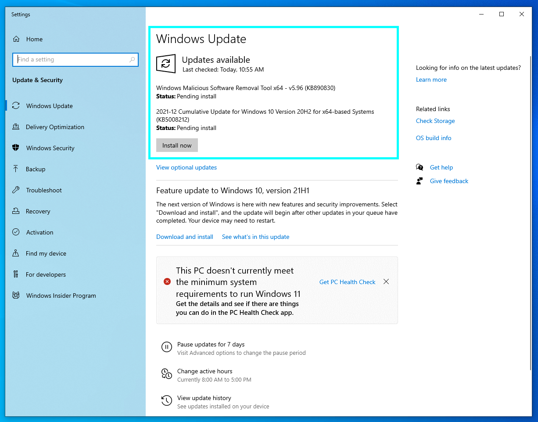Open the View optional updates link

pos(186,167)
